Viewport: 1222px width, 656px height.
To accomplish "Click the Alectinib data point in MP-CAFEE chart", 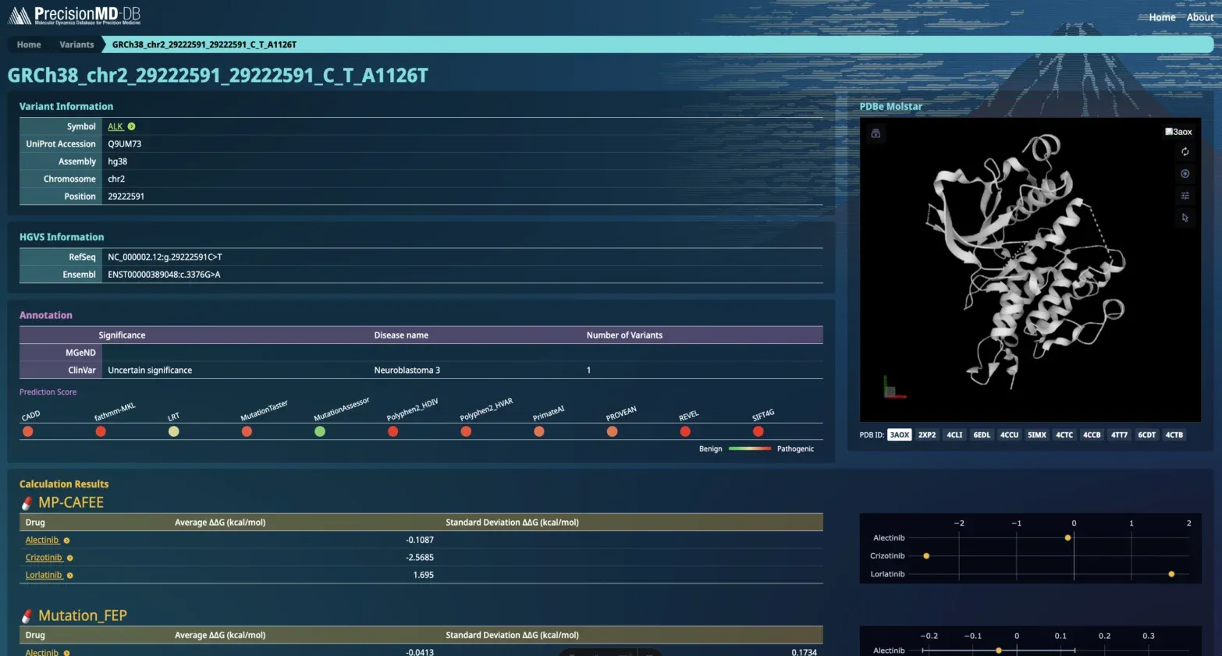I will pos(1067,537).
